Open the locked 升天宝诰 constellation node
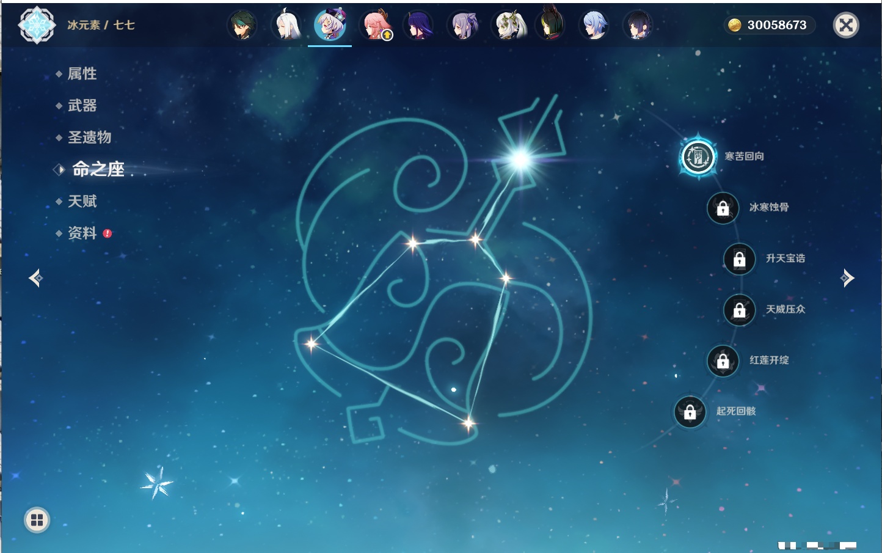 (x=740, y=259)
